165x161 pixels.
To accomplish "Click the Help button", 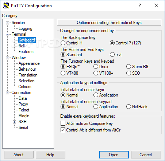I will (50, 155).
